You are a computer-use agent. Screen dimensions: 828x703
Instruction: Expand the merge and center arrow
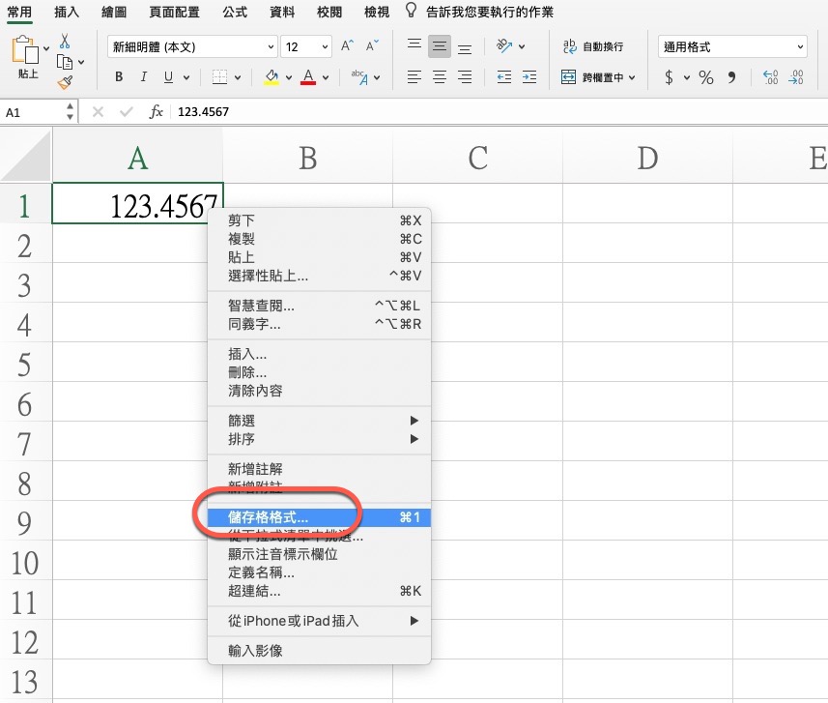pos(632,77)
